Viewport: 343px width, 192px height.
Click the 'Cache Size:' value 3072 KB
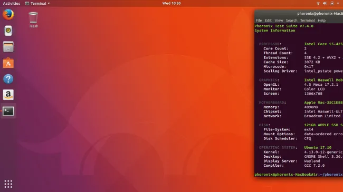pyautogui.click(x=312, y=62)
